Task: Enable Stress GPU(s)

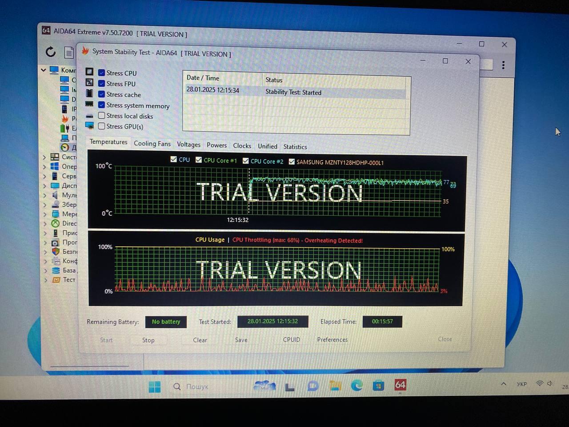Action: (102, 126)
